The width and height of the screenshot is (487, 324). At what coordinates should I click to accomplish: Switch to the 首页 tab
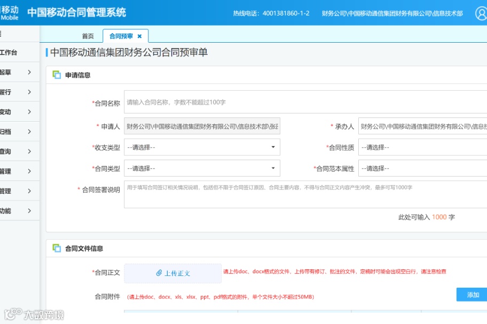point(88,36)
